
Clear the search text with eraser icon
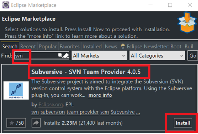[x=66, y=55]
